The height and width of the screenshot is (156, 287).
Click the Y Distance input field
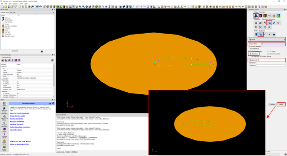pyautogui.click(x=270, y=63)
